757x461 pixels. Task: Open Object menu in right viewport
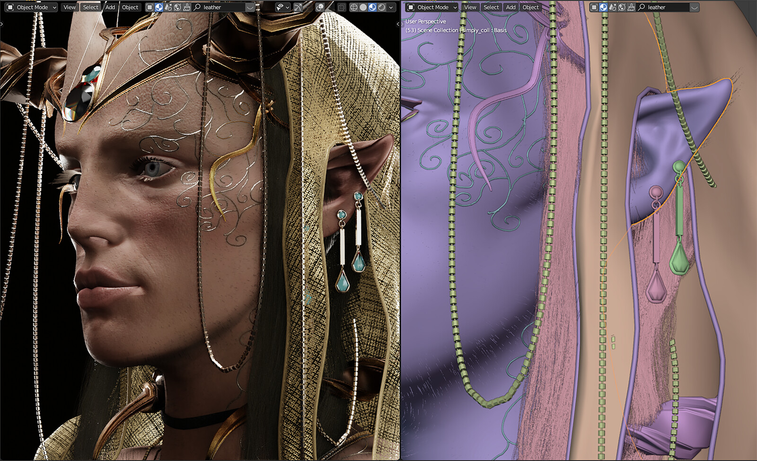pos(530,7)
